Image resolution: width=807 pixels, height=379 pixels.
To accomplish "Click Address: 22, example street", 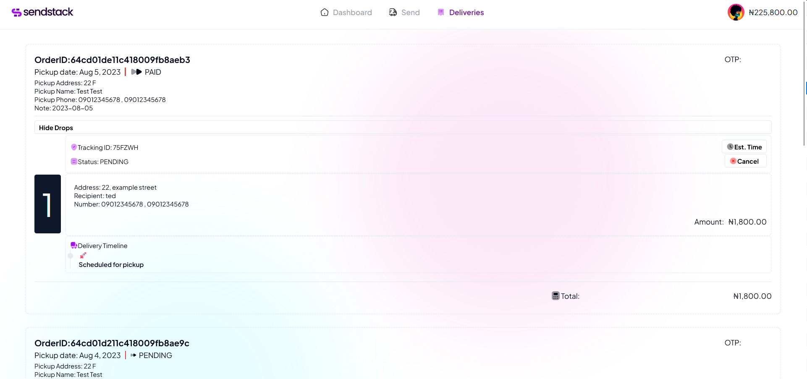I will tap(115, 188).
